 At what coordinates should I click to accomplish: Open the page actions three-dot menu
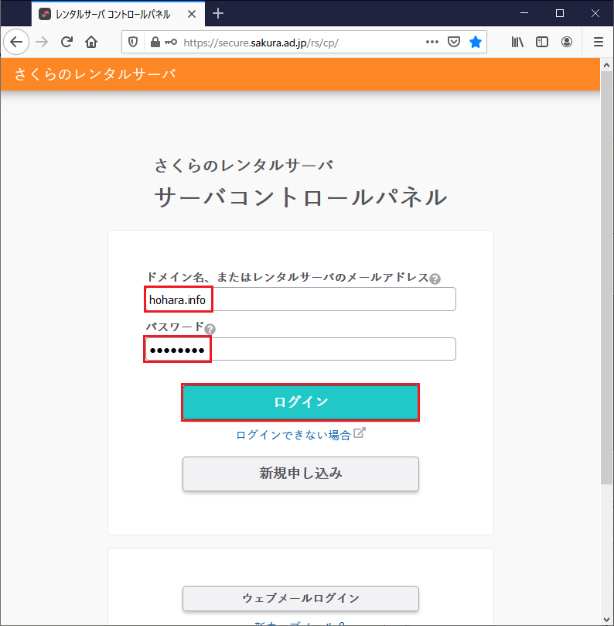[x=432, y=42]
